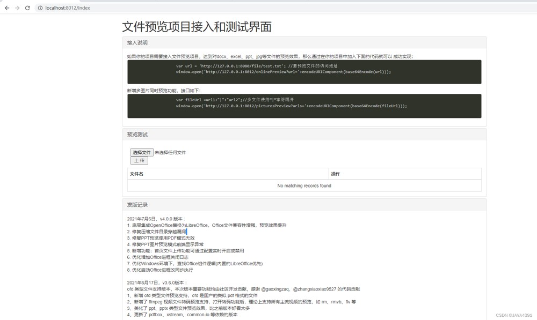
Task: Click the note about pdfbox、xstream、common-io versions
Action: (x=182, y=315)
